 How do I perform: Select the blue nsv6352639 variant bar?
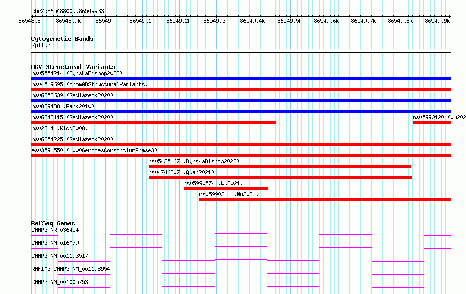click(241, 100)
